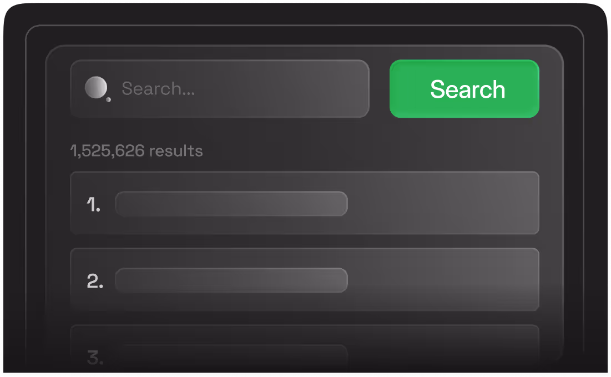This screenshot has height=377, width=611.
Task: Focus the "Search..." input field
Action: 220,89
